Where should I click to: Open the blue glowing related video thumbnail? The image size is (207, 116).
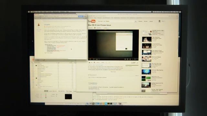coord(146,72)
